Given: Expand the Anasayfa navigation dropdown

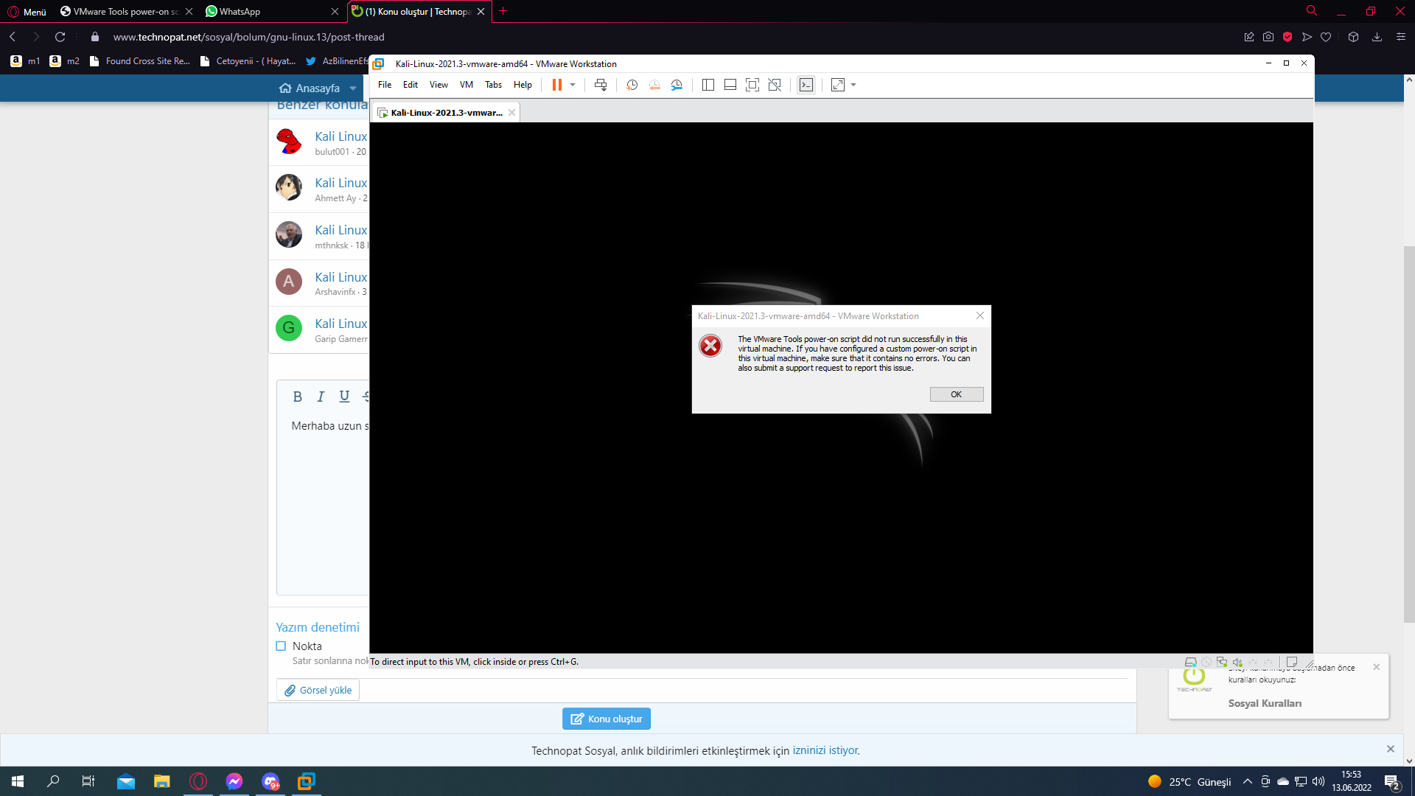Looking at the screenshot, I should click(353, 88).
